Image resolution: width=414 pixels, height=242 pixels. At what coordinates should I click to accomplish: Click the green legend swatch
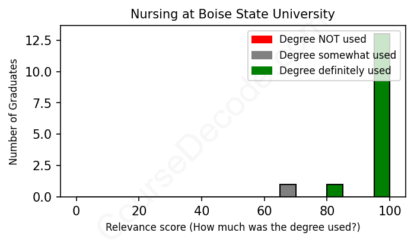pos(262,71)
